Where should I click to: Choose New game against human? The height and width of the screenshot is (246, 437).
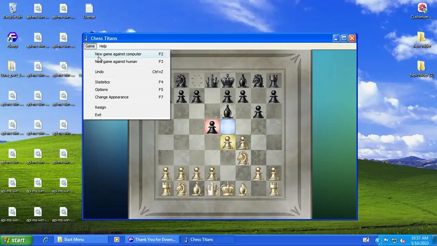point(127,61)
